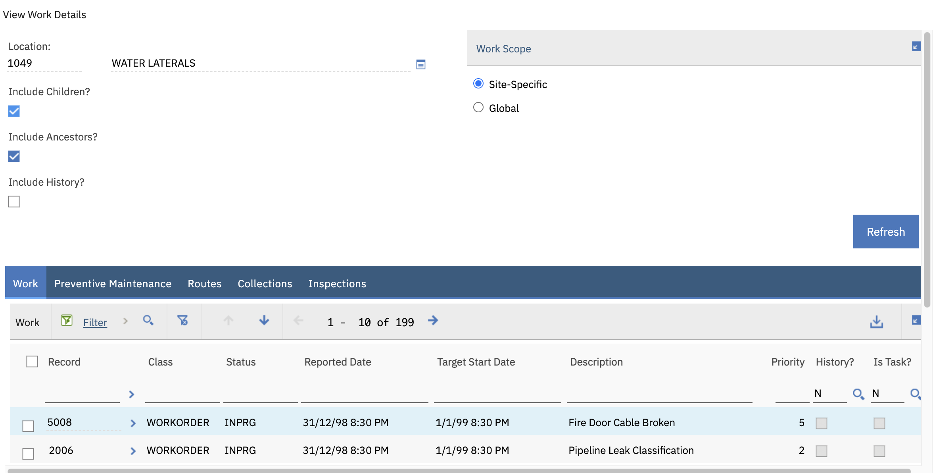Open record 5008 detail chevron
Viewport: 933px width, 473px height.
coord(133,423)
